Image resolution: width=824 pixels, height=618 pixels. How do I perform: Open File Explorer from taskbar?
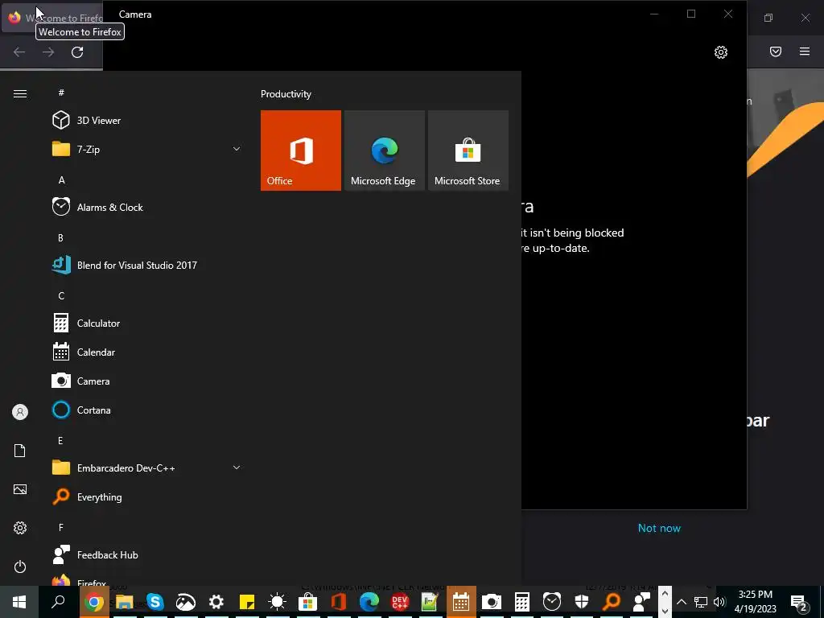125,602
